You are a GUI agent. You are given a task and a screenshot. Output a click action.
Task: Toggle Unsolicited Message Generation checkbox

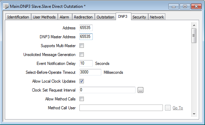81,55
